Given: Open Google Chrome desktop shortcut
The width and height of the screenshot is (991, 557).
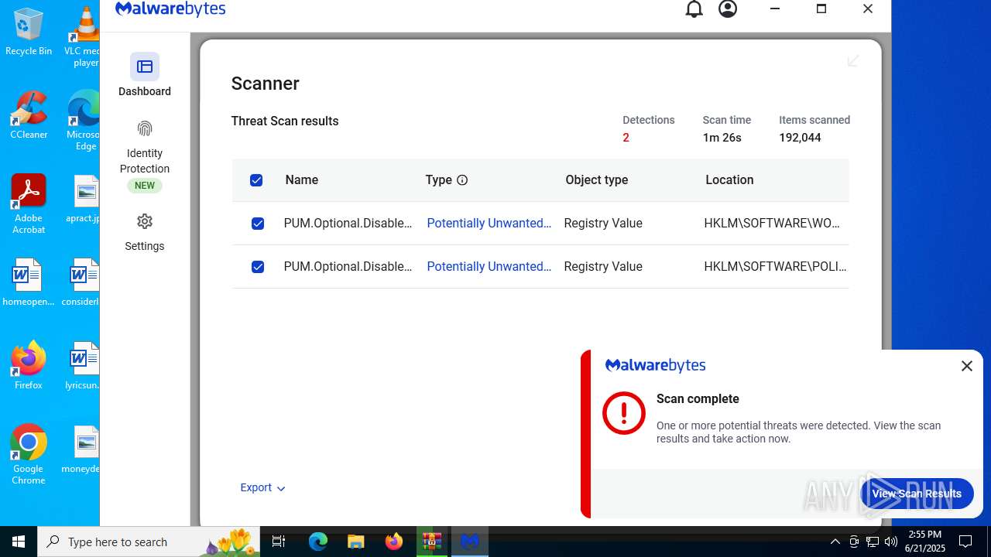Looking at the screenshot, I should (29, 455).
